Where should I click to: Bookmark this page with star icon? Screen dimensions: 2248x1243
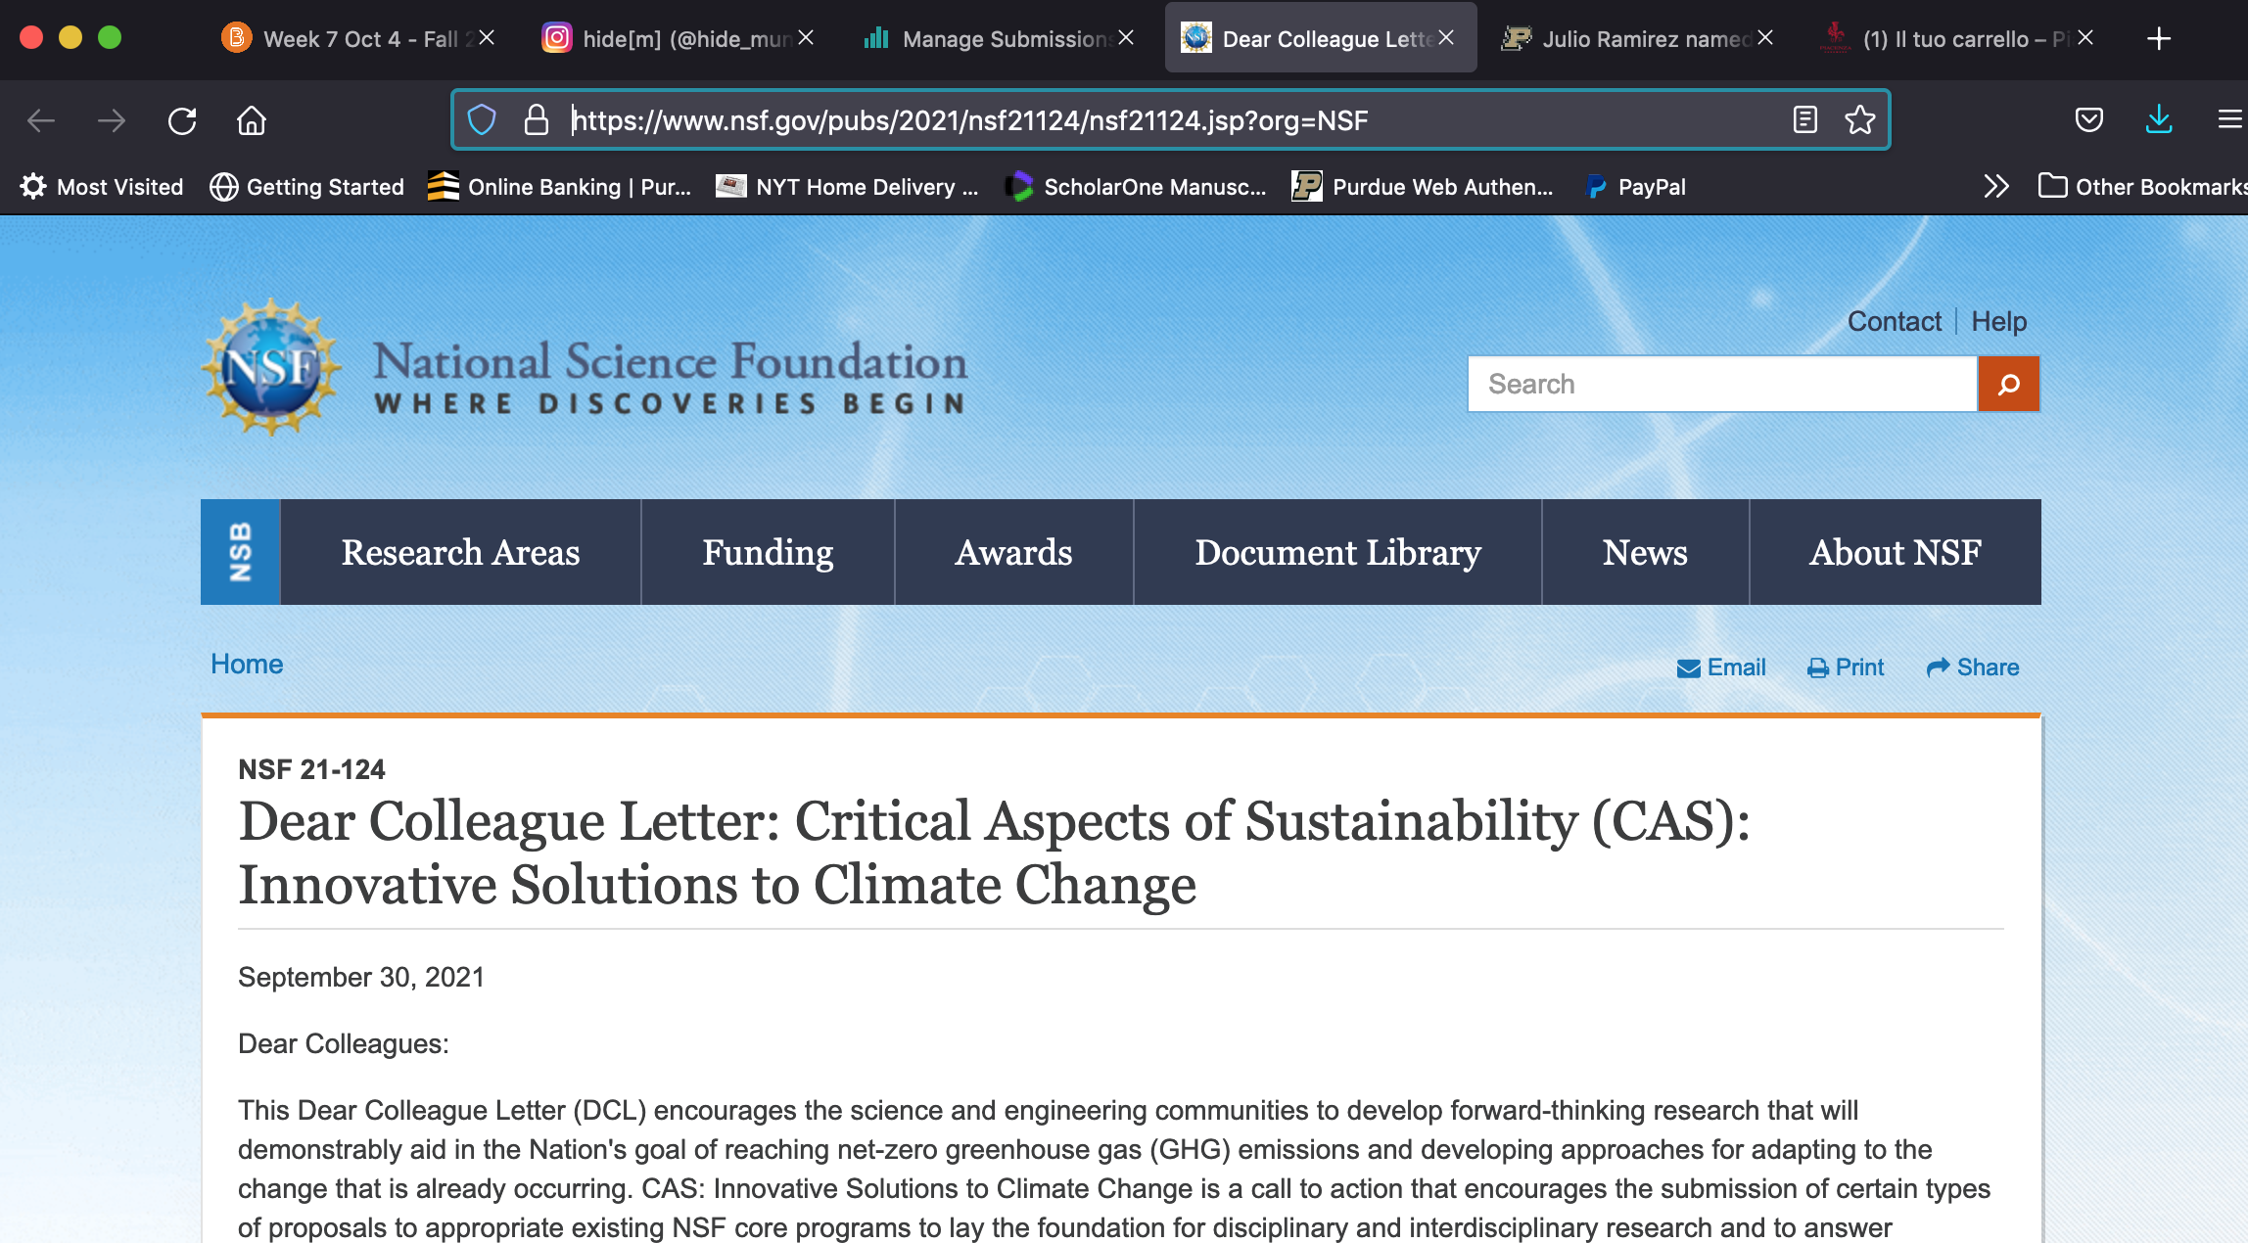pyautogui.click(x=1859, y=120)
